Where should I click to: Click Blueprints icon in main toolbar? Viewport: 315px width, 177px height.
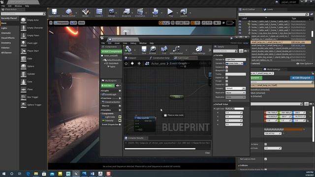point(126,12)
